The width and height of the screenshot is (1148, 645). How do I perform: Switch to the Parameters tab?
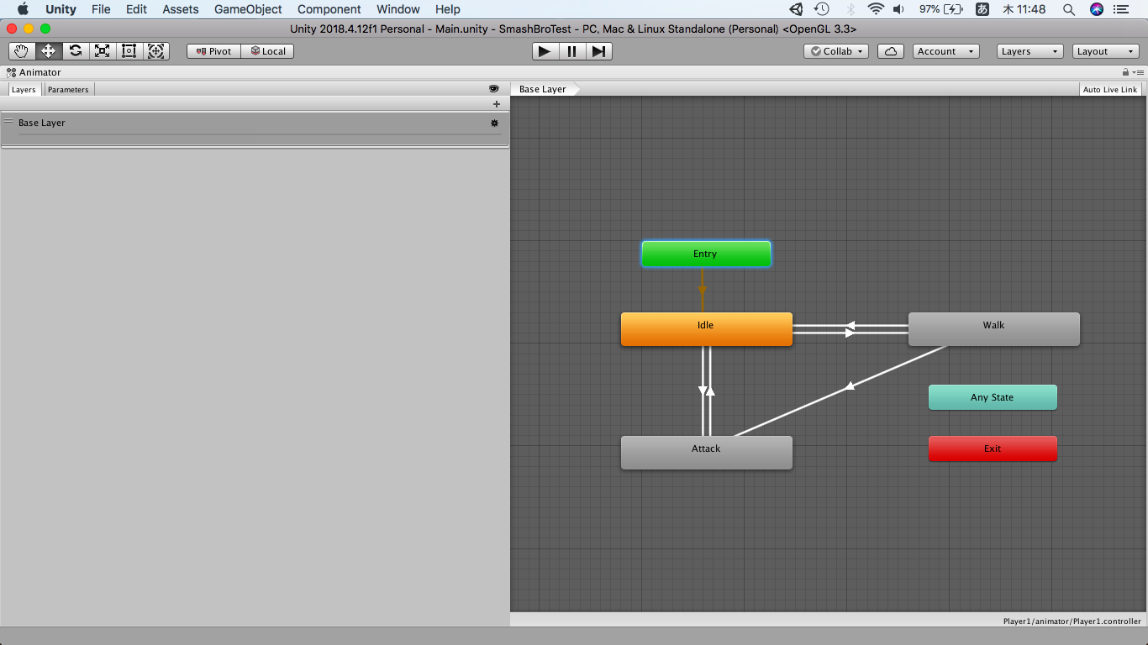pyautogui.click(x=68, y=90)
